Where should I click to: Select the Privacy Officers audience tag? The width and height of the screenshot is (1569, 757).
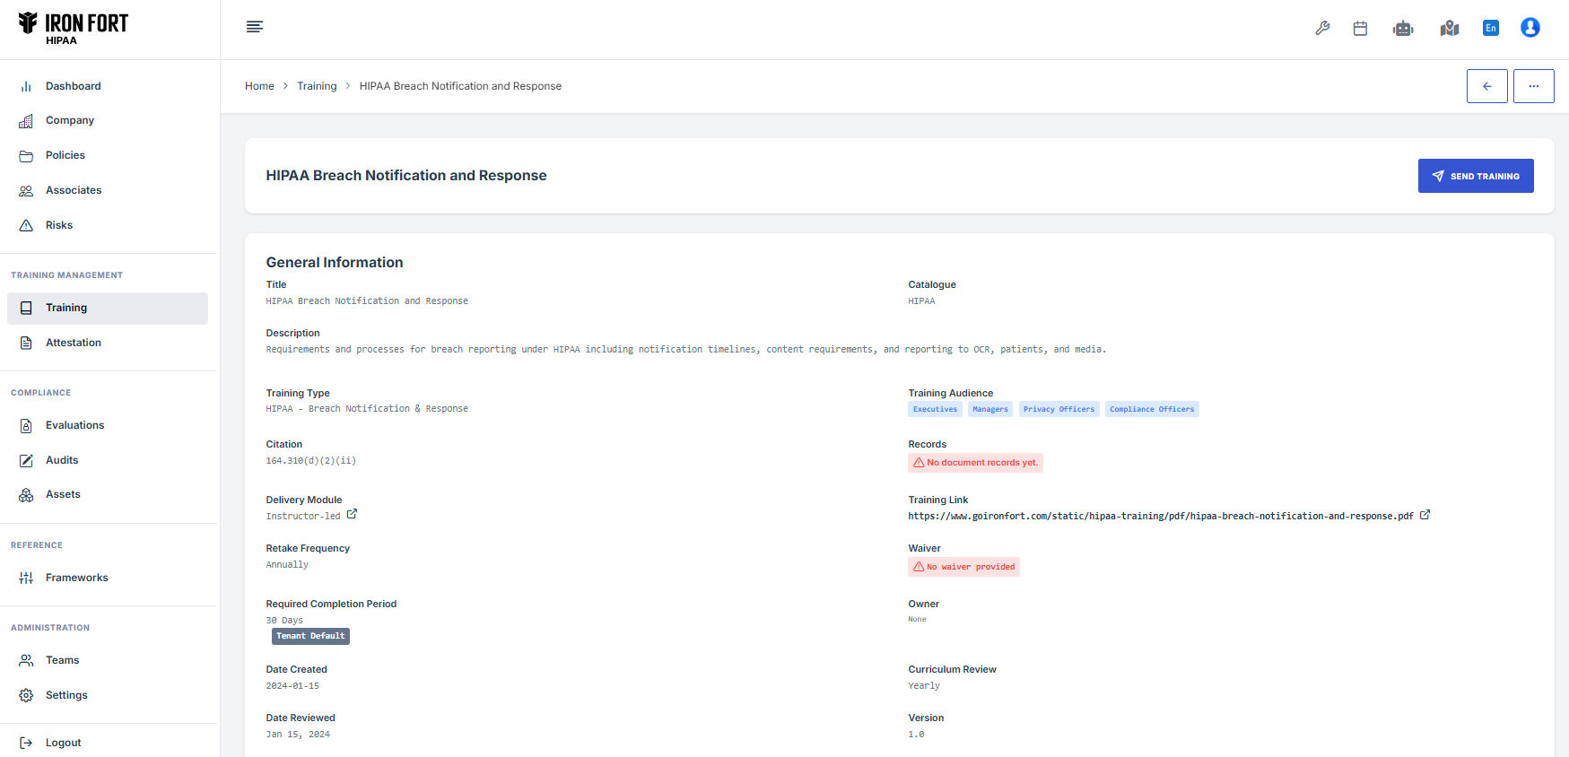[x=1059, y=410]
